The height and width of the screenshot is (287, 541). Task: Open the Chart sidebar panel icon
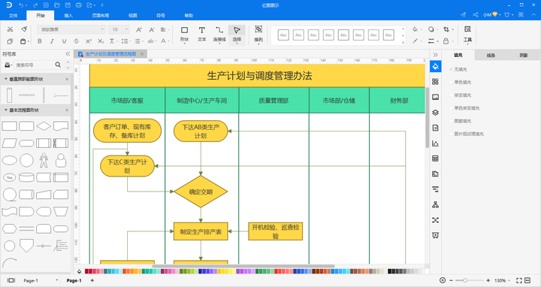[x=435, y=143]
